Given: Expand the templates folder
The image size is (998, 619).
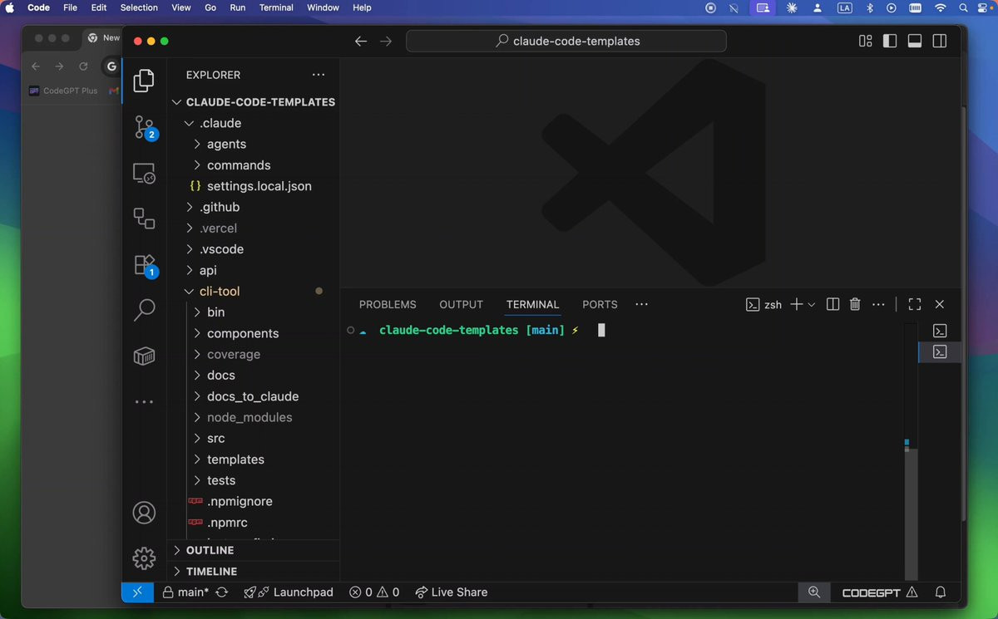Looking at the screenshot, I should tap(254, 459).
